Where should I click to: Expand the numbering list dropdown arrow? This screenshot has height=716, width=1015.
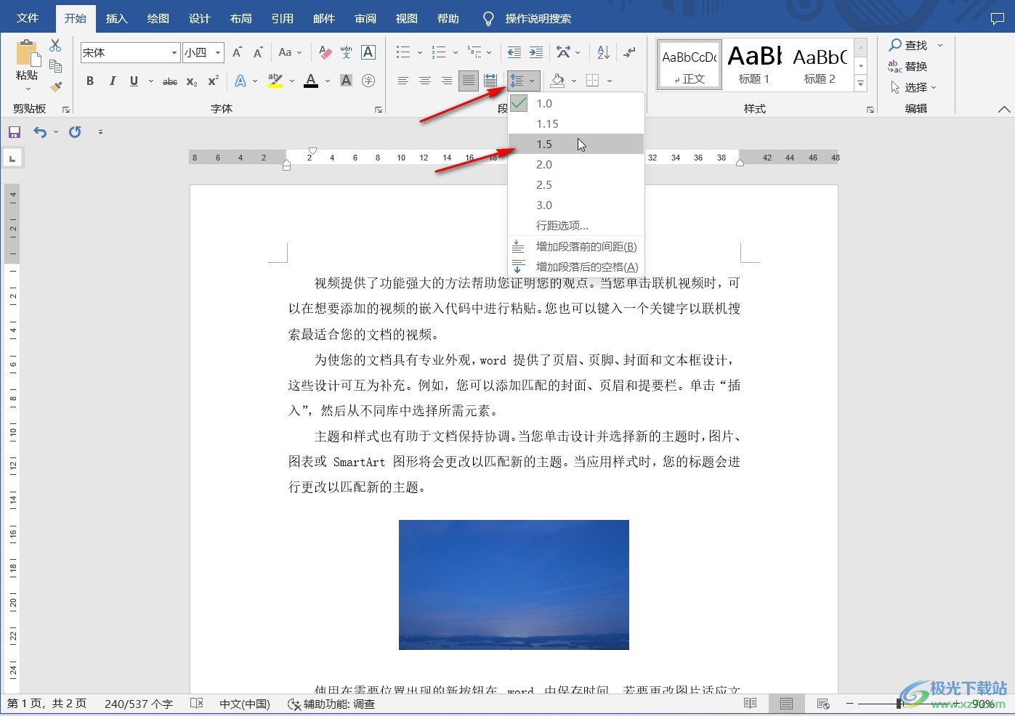click(x=456, y=52)
